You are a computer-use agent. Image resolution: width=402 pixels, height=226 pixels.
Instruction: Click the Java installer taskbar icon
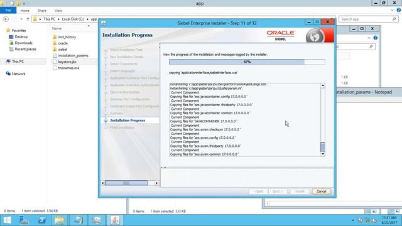coord(115,220)
